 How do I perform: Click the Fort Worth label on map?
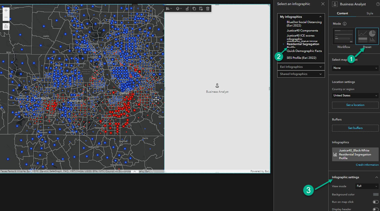[x=42, y=98]
